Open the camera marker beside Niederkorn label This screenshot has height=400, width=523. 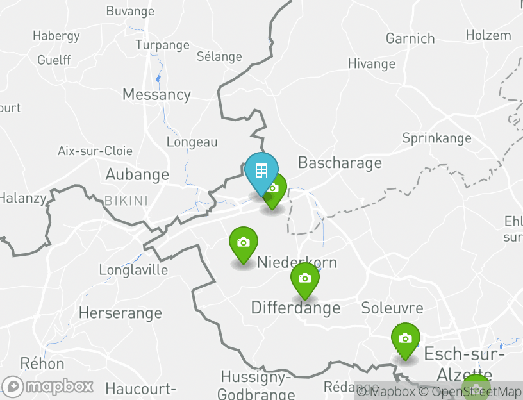pos(244,246)
